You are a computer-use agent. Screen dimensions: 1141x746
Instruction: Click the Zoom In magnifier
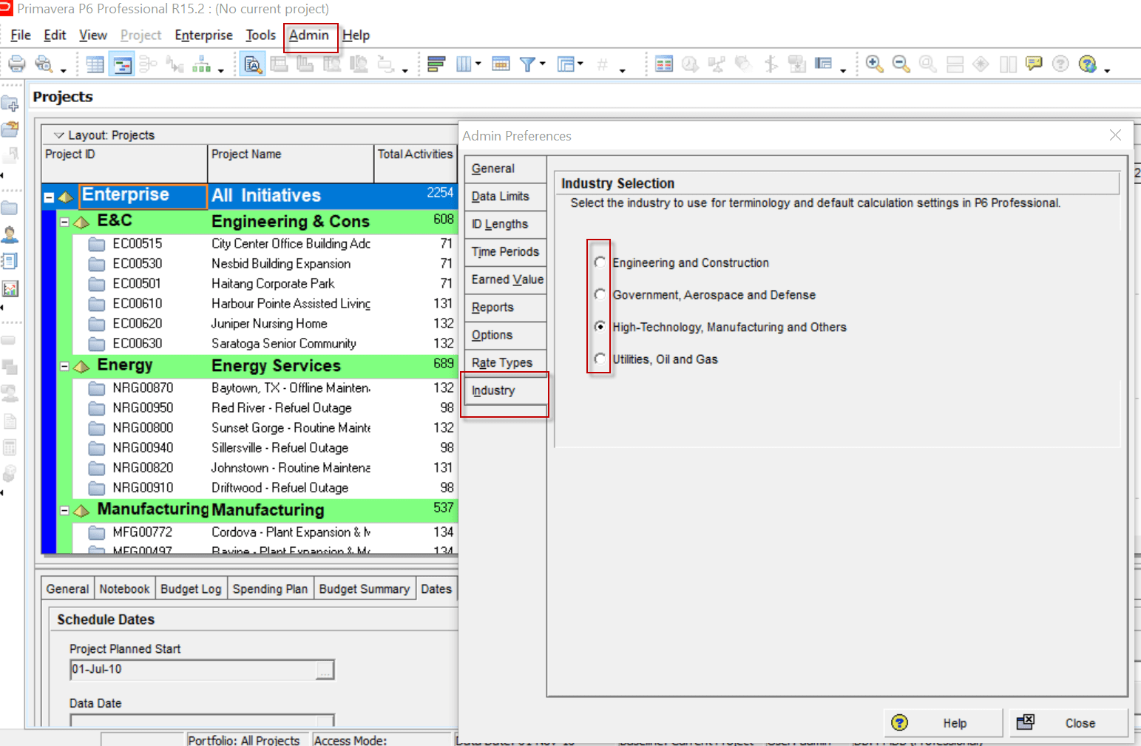(874, 64)
